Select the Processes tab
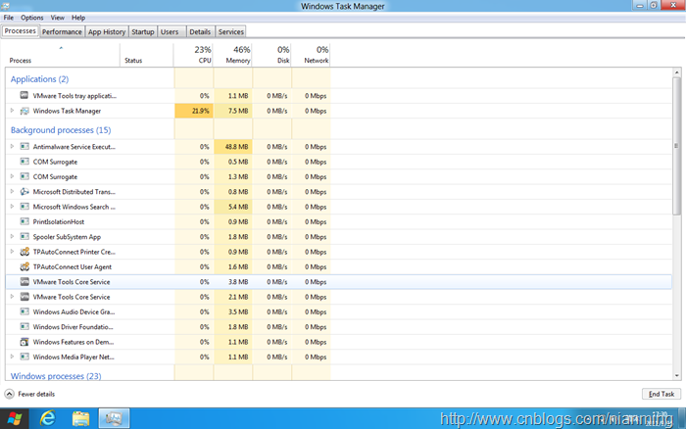 click(21, 31)
